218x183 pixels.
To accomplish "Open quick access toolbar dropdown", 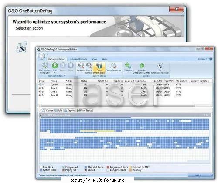I will click(48, 54).
